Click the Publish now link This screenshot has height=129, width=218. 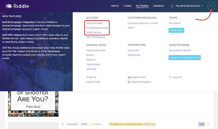coord(149,124)
